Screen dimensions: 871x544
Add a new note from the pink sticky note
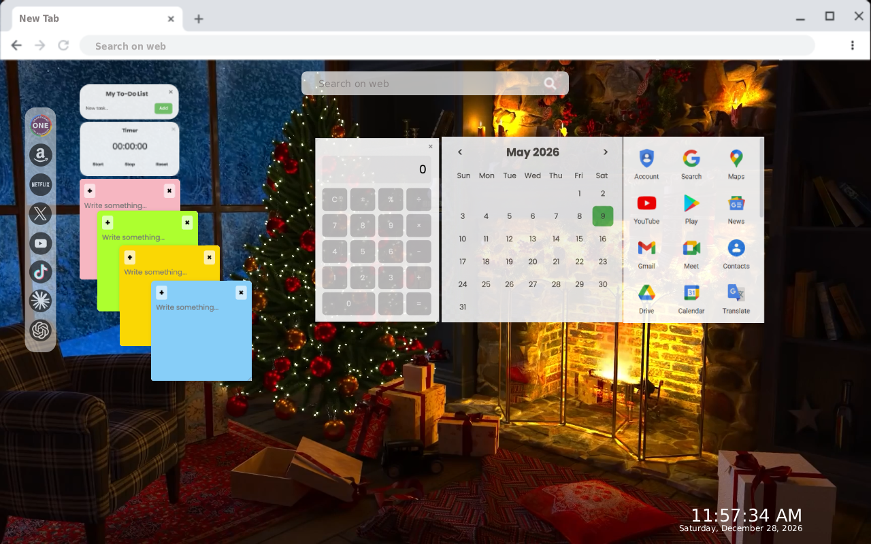(x=90, y=191)
